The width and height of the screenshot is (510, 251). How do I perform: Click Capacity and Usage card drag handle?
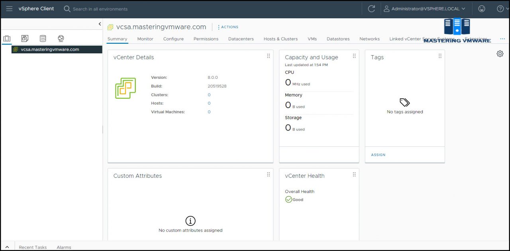tap(354, 56)
